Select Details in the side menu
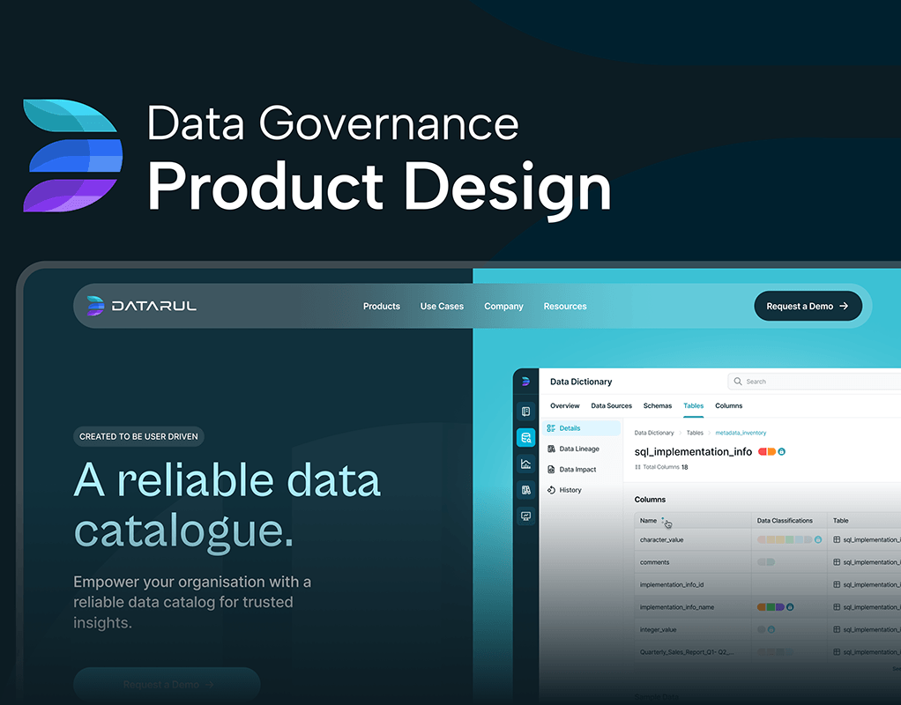 click(582, 428)
